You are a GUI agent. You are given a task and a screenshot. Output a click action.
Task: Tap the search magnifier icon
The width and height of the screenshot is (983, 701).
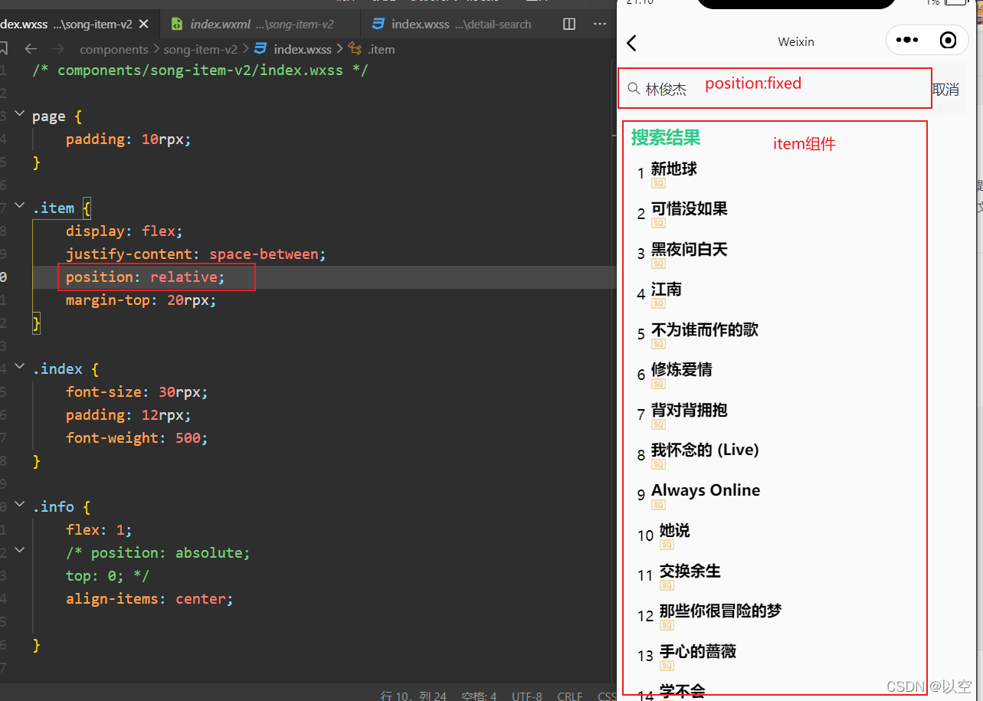(634, 89)
